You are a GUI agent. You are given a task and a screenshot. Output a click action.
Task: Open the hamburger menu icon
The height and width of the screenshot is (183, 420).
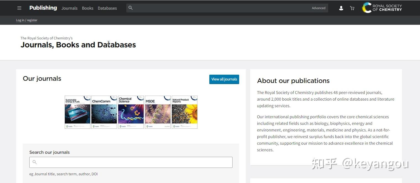click(19, 8)
